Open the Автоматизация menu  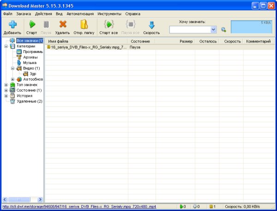click(80, 14)
